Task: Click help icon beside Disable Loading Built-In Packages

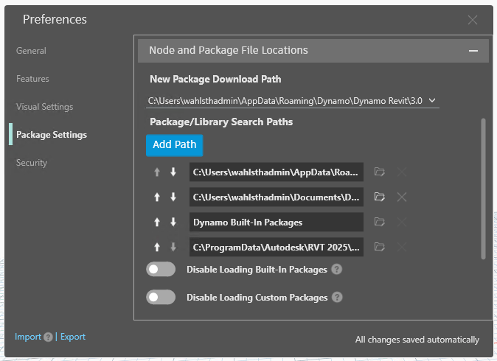Action: pyautogui.click(x=336, y=270)
